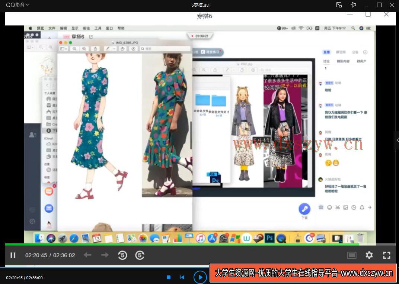Image resolution: width=399 pixels, height=284 pixels.
Task: Click the gear icon in left sidebar
Action: pyautogui.click(x=32, y=221)
